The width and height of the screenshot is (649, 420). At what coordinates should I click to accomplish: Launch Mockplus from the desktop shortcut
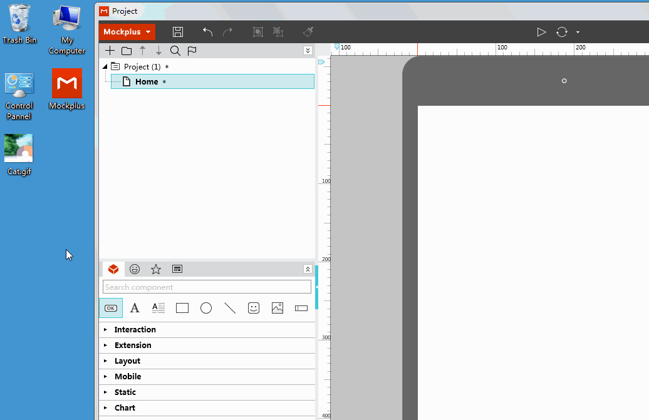[66, 89]
